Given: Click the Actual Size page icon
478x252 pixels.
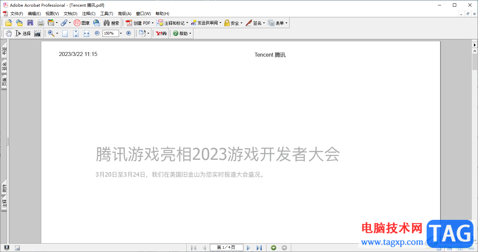Looking at the screenshot, I should 65,33.
